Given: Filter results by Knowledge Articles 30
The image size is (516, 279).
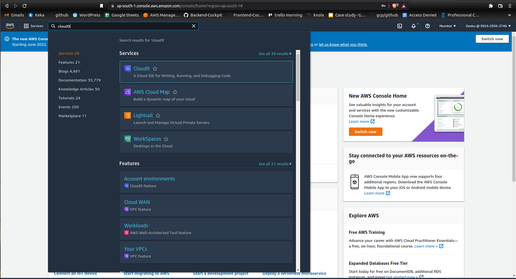Looking at the screenshot, I should click(x=79, y=89).
